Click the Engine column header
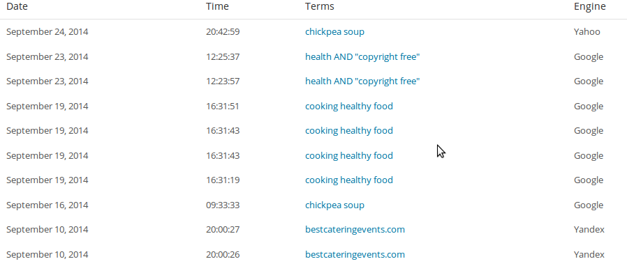This screenshot has height=266, width=627. pos(590,6)
